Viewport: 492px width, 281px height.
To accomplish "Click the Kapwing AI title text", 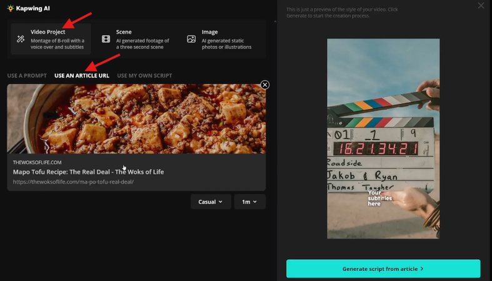I will point(33,9).
